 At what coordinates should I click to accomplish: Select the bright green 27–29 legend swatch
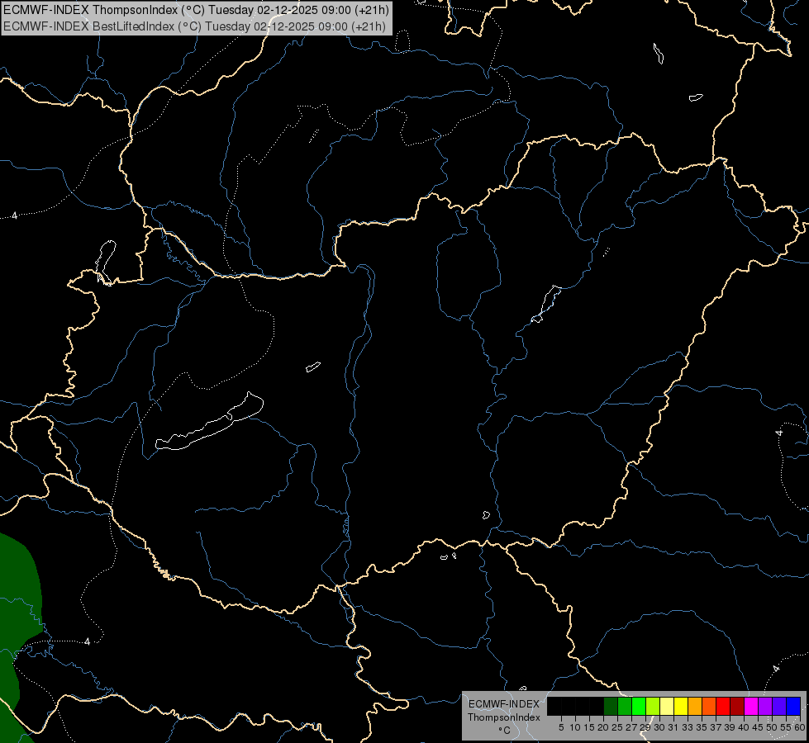coord(639,706)
